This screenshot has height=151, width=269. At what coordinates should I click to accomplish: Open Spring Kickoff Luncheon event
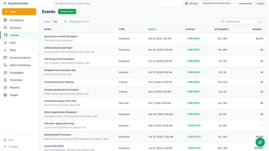pos(57,135)
